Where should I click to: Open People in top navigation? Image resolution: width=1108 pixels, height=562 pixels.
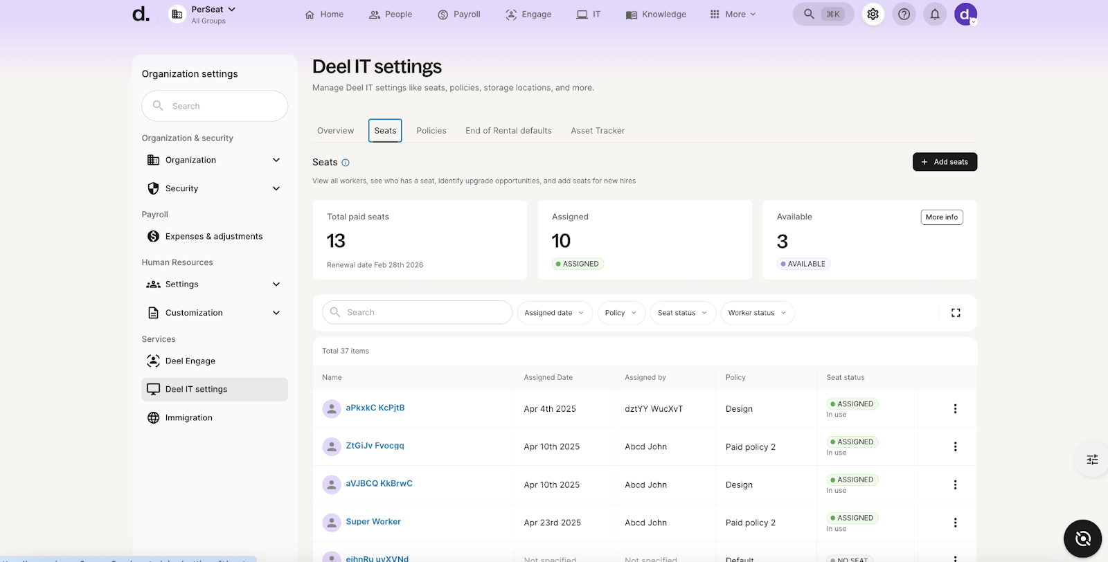tap(391, 15)
